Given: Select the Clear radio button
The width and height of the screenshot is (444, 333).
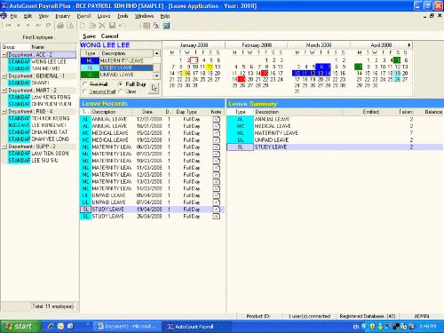Looking at the screenshot, I should click(121, 91).
